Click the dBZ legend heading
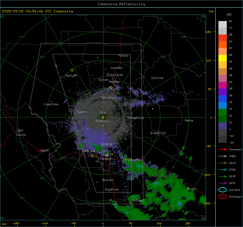The height and width of the screenshot is (227, 243). [x=229, y=14]
